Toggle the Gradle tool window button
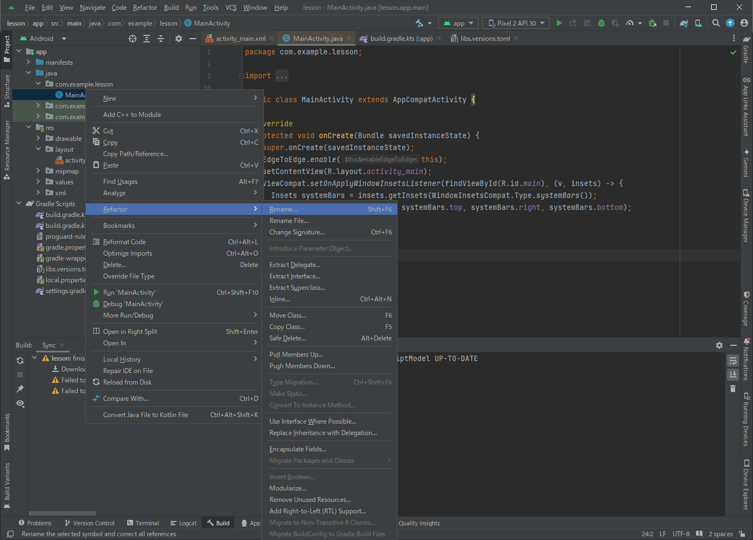This screenshot has width=753, height=540. [746, 49]
